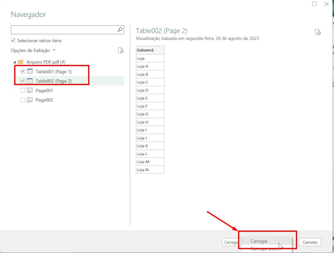This screenshot has width=334, height=253.
Task: Enable the Page001 checkbox
Action: [22, 90]
